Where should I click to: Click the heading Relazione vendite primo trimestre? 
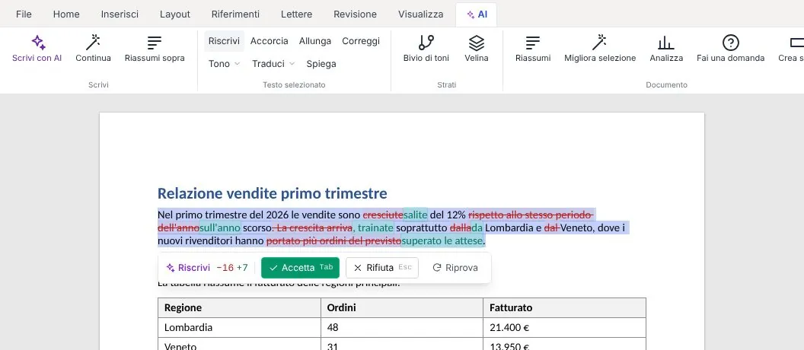click(273, 193)
